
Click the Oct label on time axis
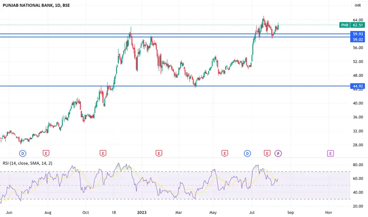[x=86, y=212]
